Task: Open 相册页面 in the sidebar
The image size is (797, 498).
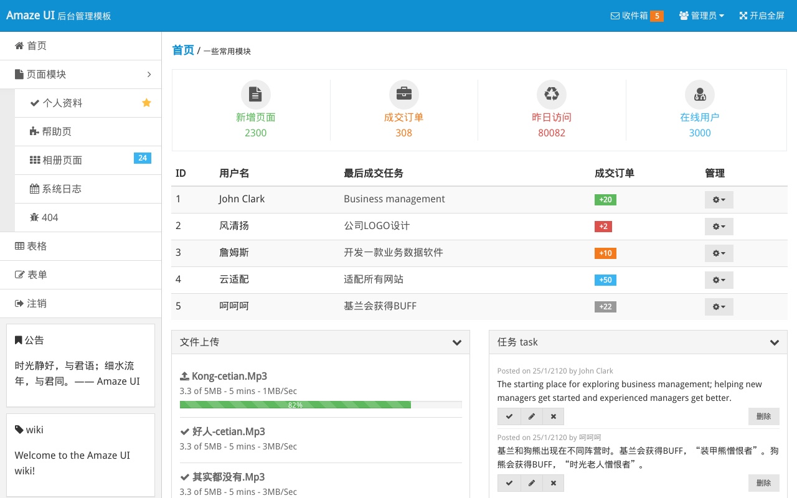Action: (88, 160)
